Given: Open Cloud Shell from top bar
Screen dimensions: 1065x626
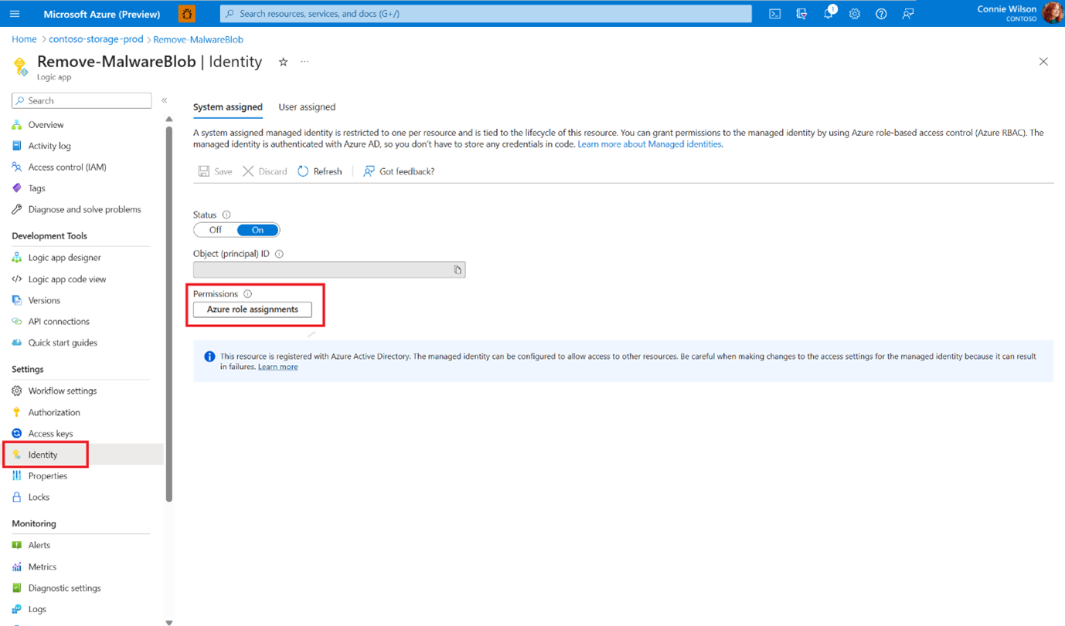Looking at the screenshot, I should (774, 14).
